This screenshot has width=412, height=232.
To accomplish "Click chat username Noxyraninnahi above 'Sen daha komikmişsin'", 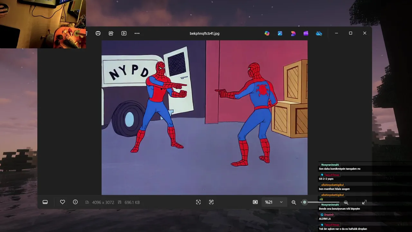I will [x=330, y=165].
